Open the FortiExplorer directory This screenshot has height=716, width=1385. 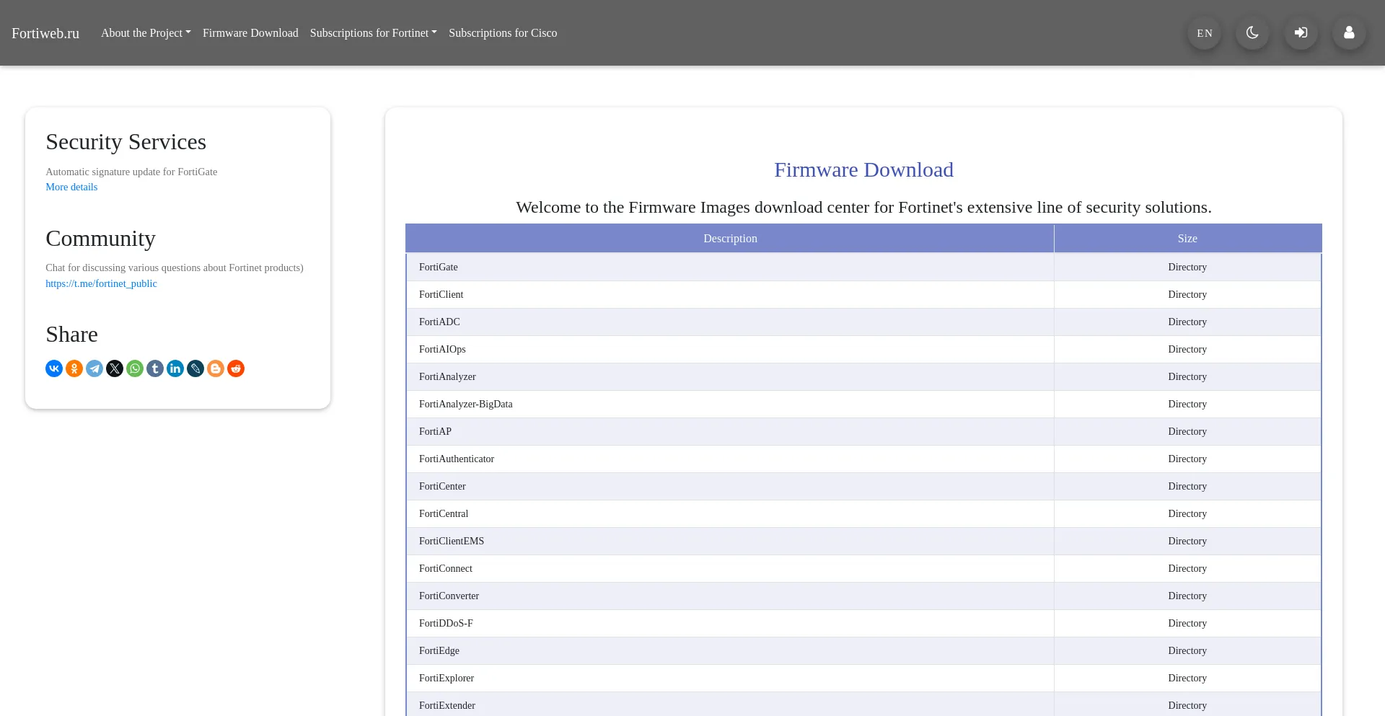pos(447,678)
